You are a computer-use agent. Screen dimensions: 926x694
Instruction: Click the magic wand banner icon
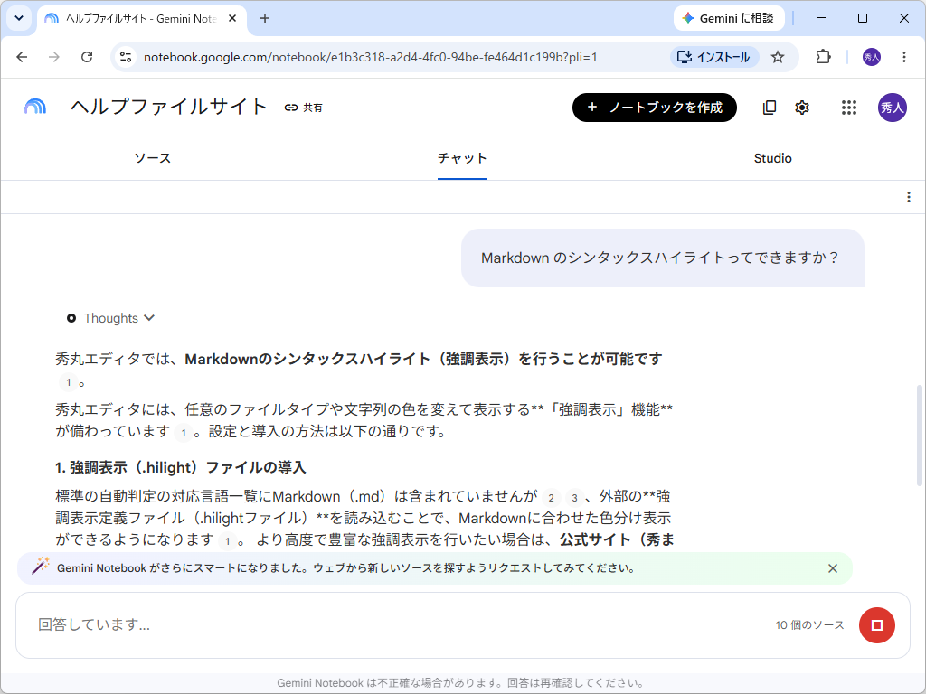click(x=40, y=567)
